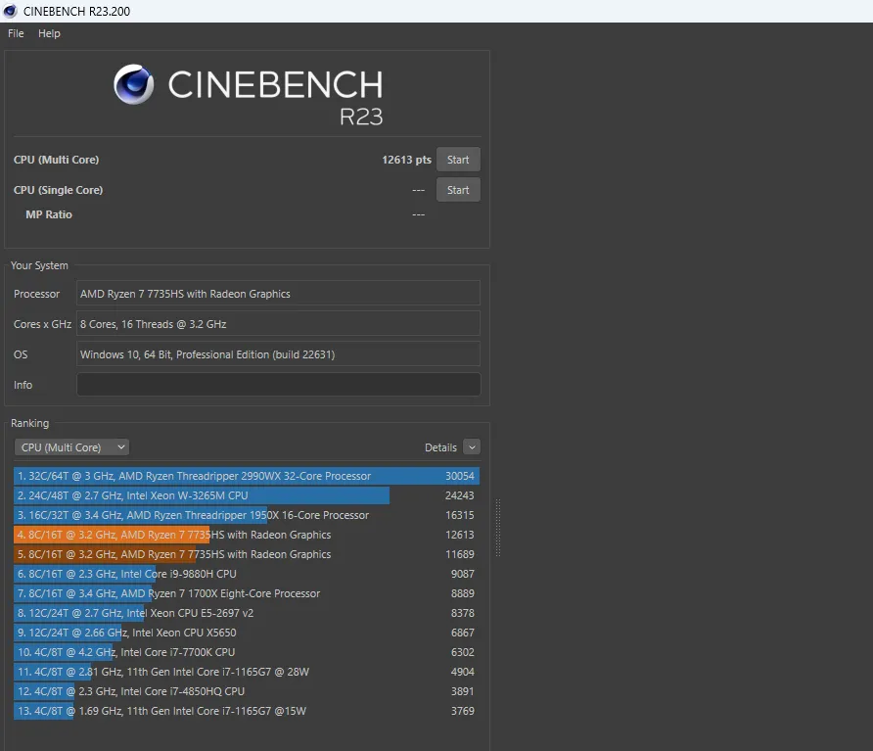Click the OS field showing Windows 10
This screenshot has width=873, height=751.
pos(278,354)
